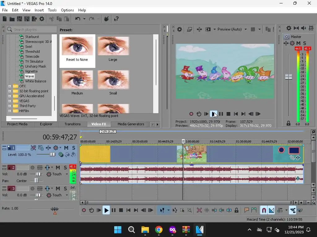Create a new project with toolbar icon
The image size is (317, 237).
tap(5, 19)
